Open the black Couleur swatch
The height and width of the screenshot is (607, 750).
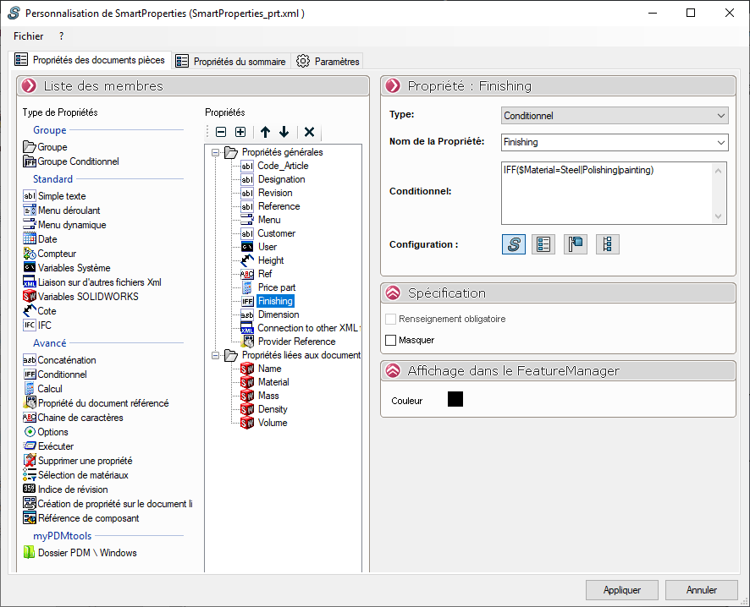[455, 399]
